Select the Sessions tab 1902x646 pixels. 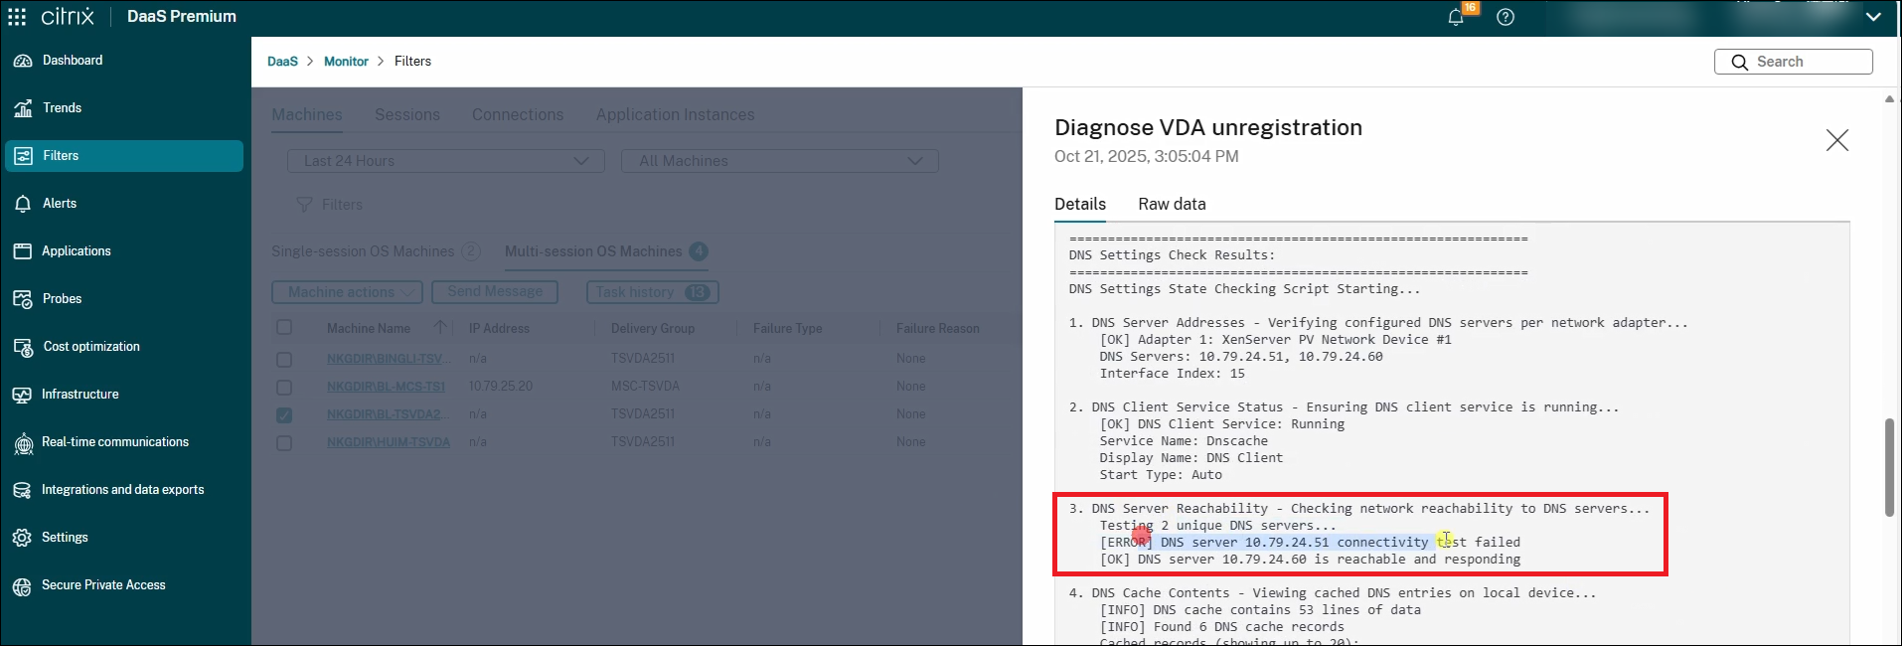tap(407, 114)
